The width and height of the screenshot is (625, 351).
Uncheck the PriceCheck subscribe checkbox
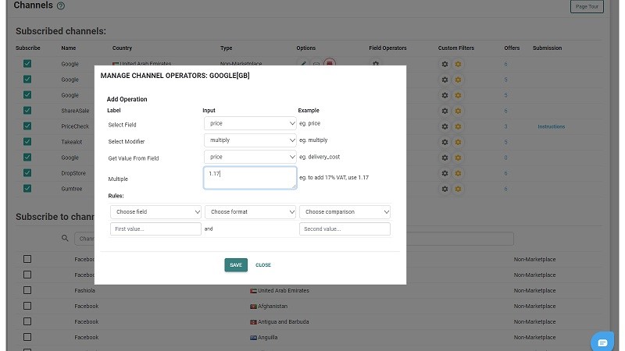[x=27, y=126]
